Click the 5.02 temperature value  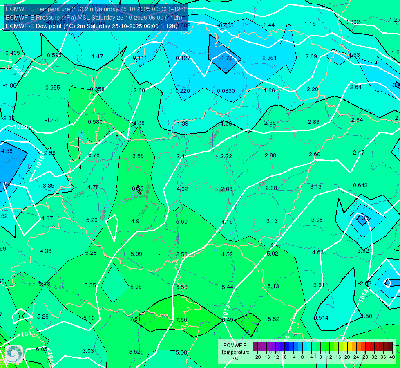tap(273, 254)
